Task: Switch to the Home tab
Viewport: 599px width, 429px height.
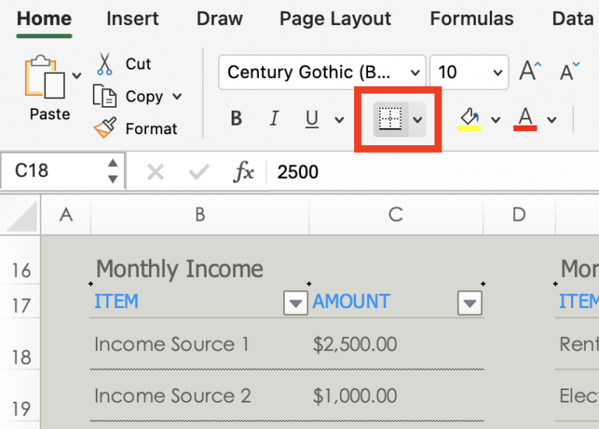Action: click(x=44, y=19)
